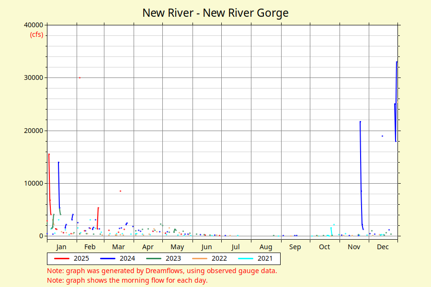Click the 2022 legend label
This screenshot has width=431, height=287.
(219, 258)
